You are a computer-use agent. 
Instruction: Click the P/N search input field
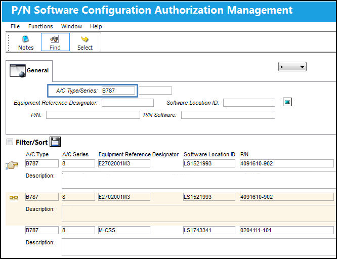coord(93,115)
